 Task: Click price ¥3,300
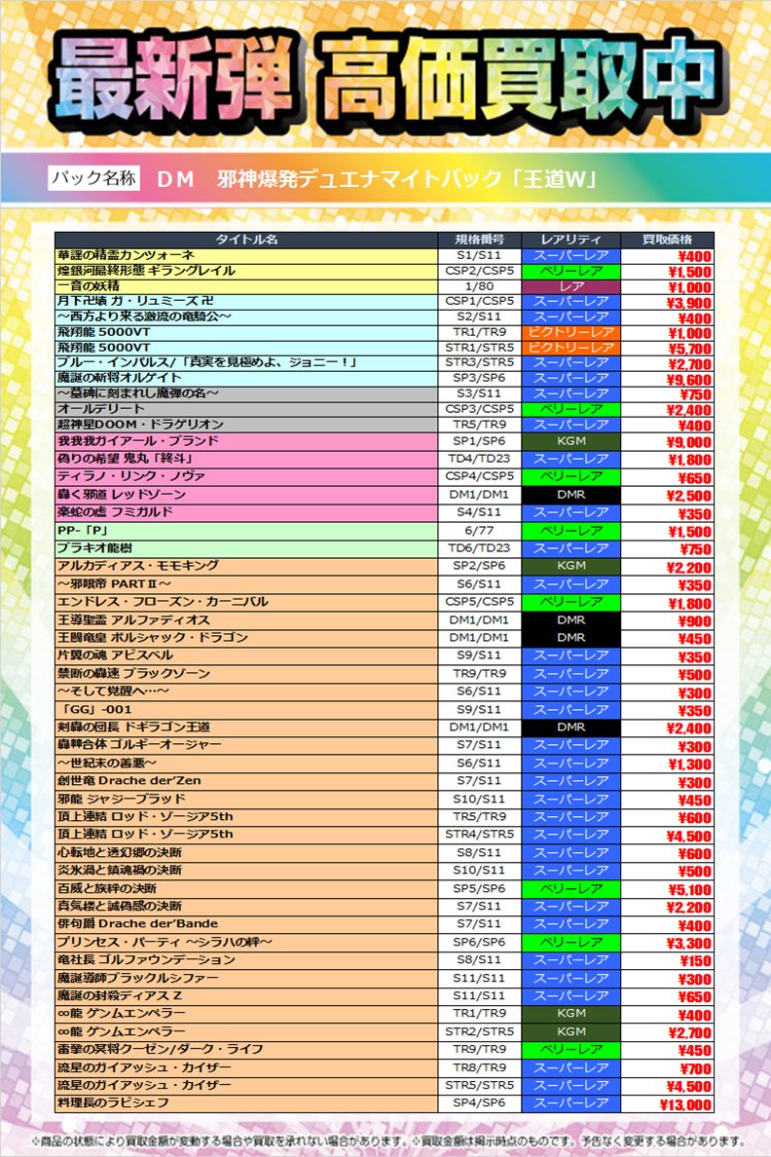click(x=689, y=945)
